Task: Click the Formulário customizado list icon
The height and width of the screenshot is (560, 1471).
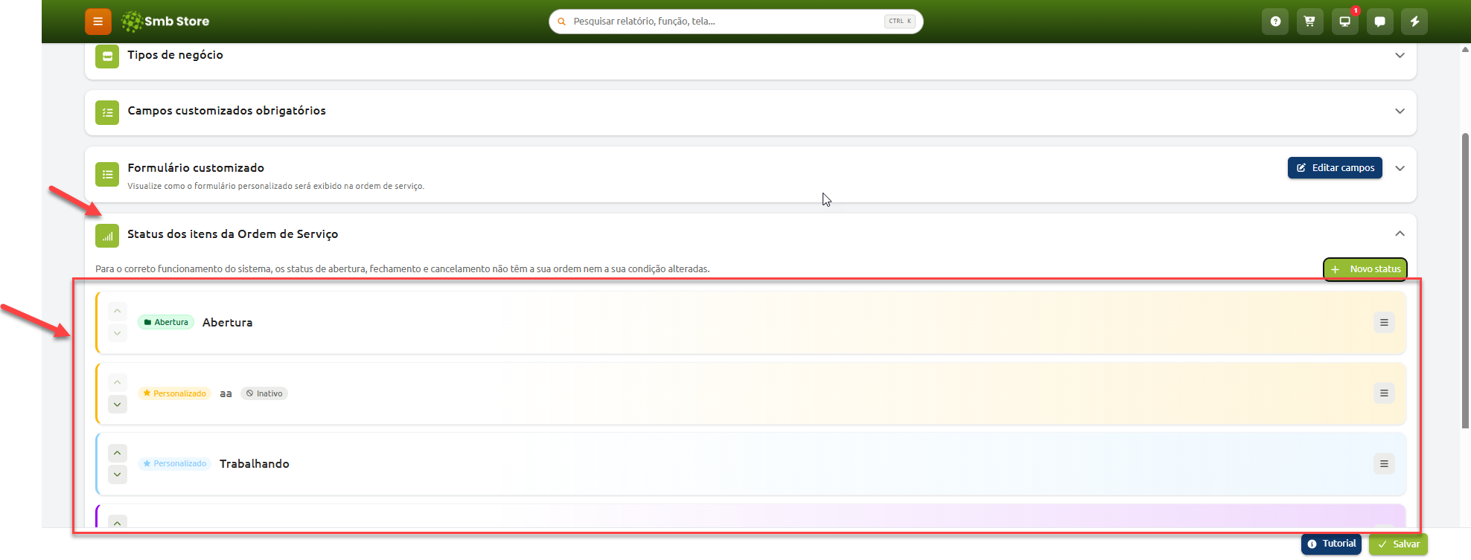Action: (x=107, y=174)
